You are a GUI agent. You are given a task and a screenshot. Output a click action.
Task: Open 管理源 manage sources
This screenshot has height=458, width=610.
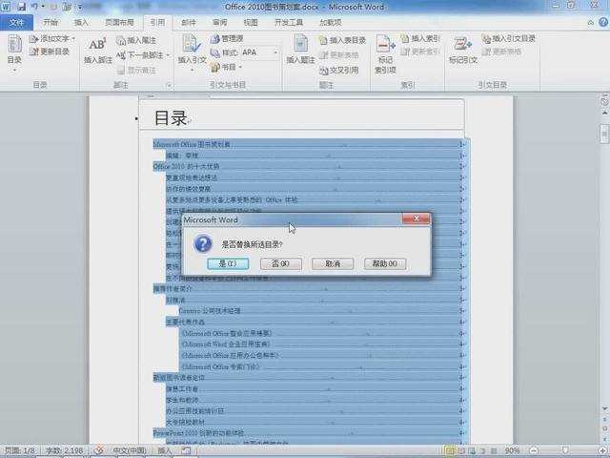(227, 38)
